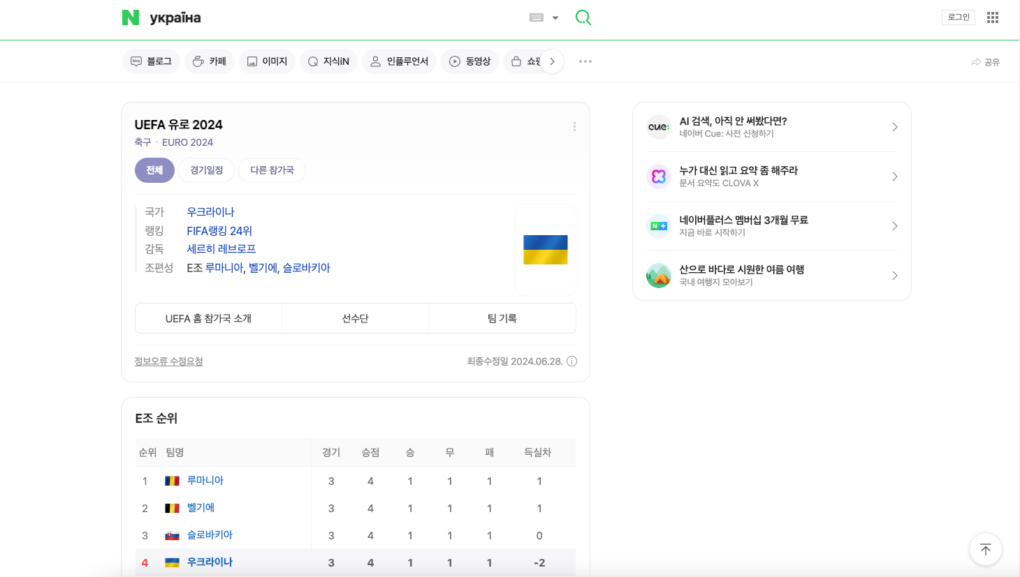Select the 경기일정 filter pill
This screenshot has width=1020, height=577.
(207, 170)
